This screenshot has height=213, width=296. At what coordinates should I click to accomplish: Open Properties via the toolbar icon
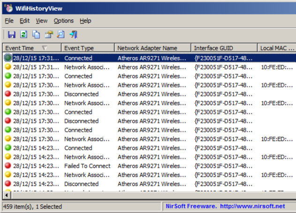tap(48, 35)
